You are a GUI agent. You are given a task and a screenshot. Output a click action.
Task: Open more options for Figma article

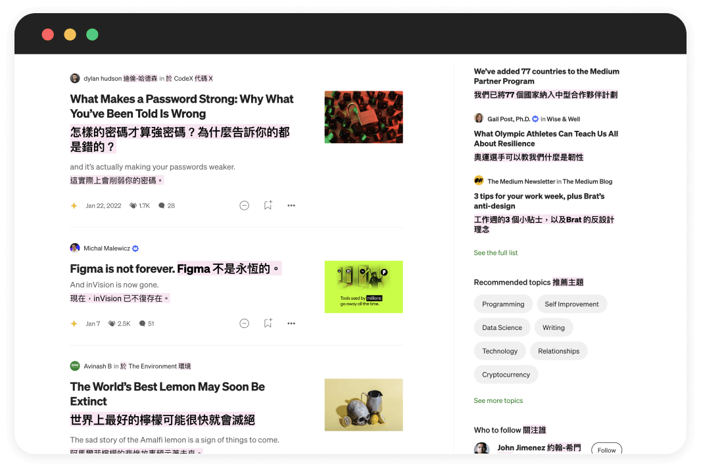click(291, 323)
